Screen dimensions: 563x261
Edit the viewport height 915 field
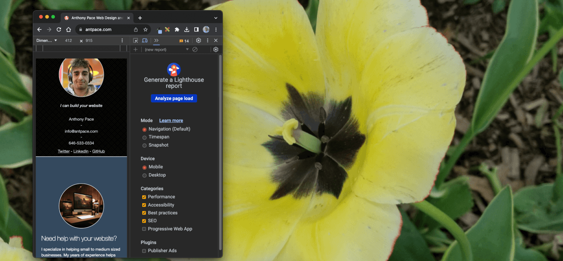(x=89, y=40)
